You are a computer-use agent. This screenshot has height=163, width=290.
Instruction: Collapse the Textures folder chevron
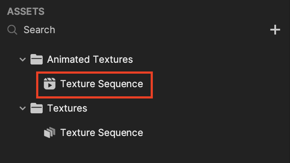coord(23,109)
